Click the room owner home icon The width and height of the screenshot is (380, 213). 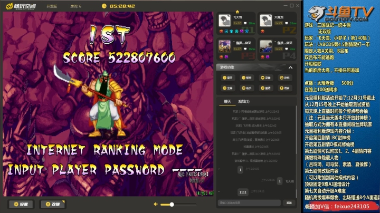[237, 12]
